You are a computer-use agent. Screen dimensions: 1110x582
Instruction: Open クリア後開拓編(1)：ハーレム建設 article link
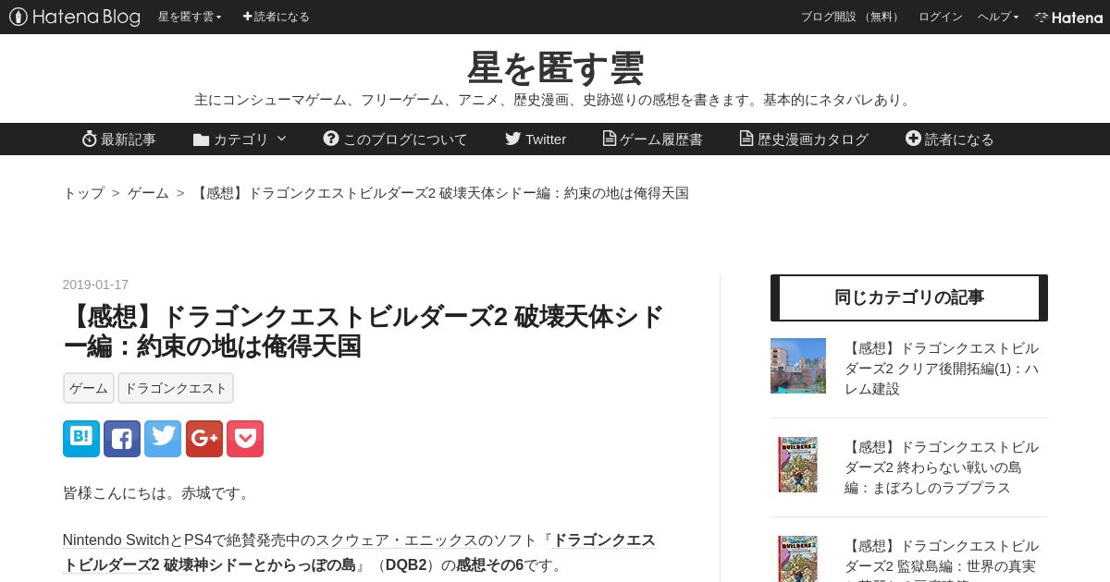pos(942,369)
